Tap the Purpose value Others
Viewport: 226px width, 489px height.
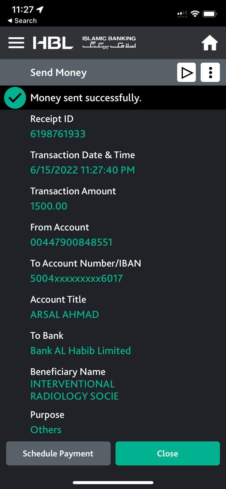[x=46, y=430]
